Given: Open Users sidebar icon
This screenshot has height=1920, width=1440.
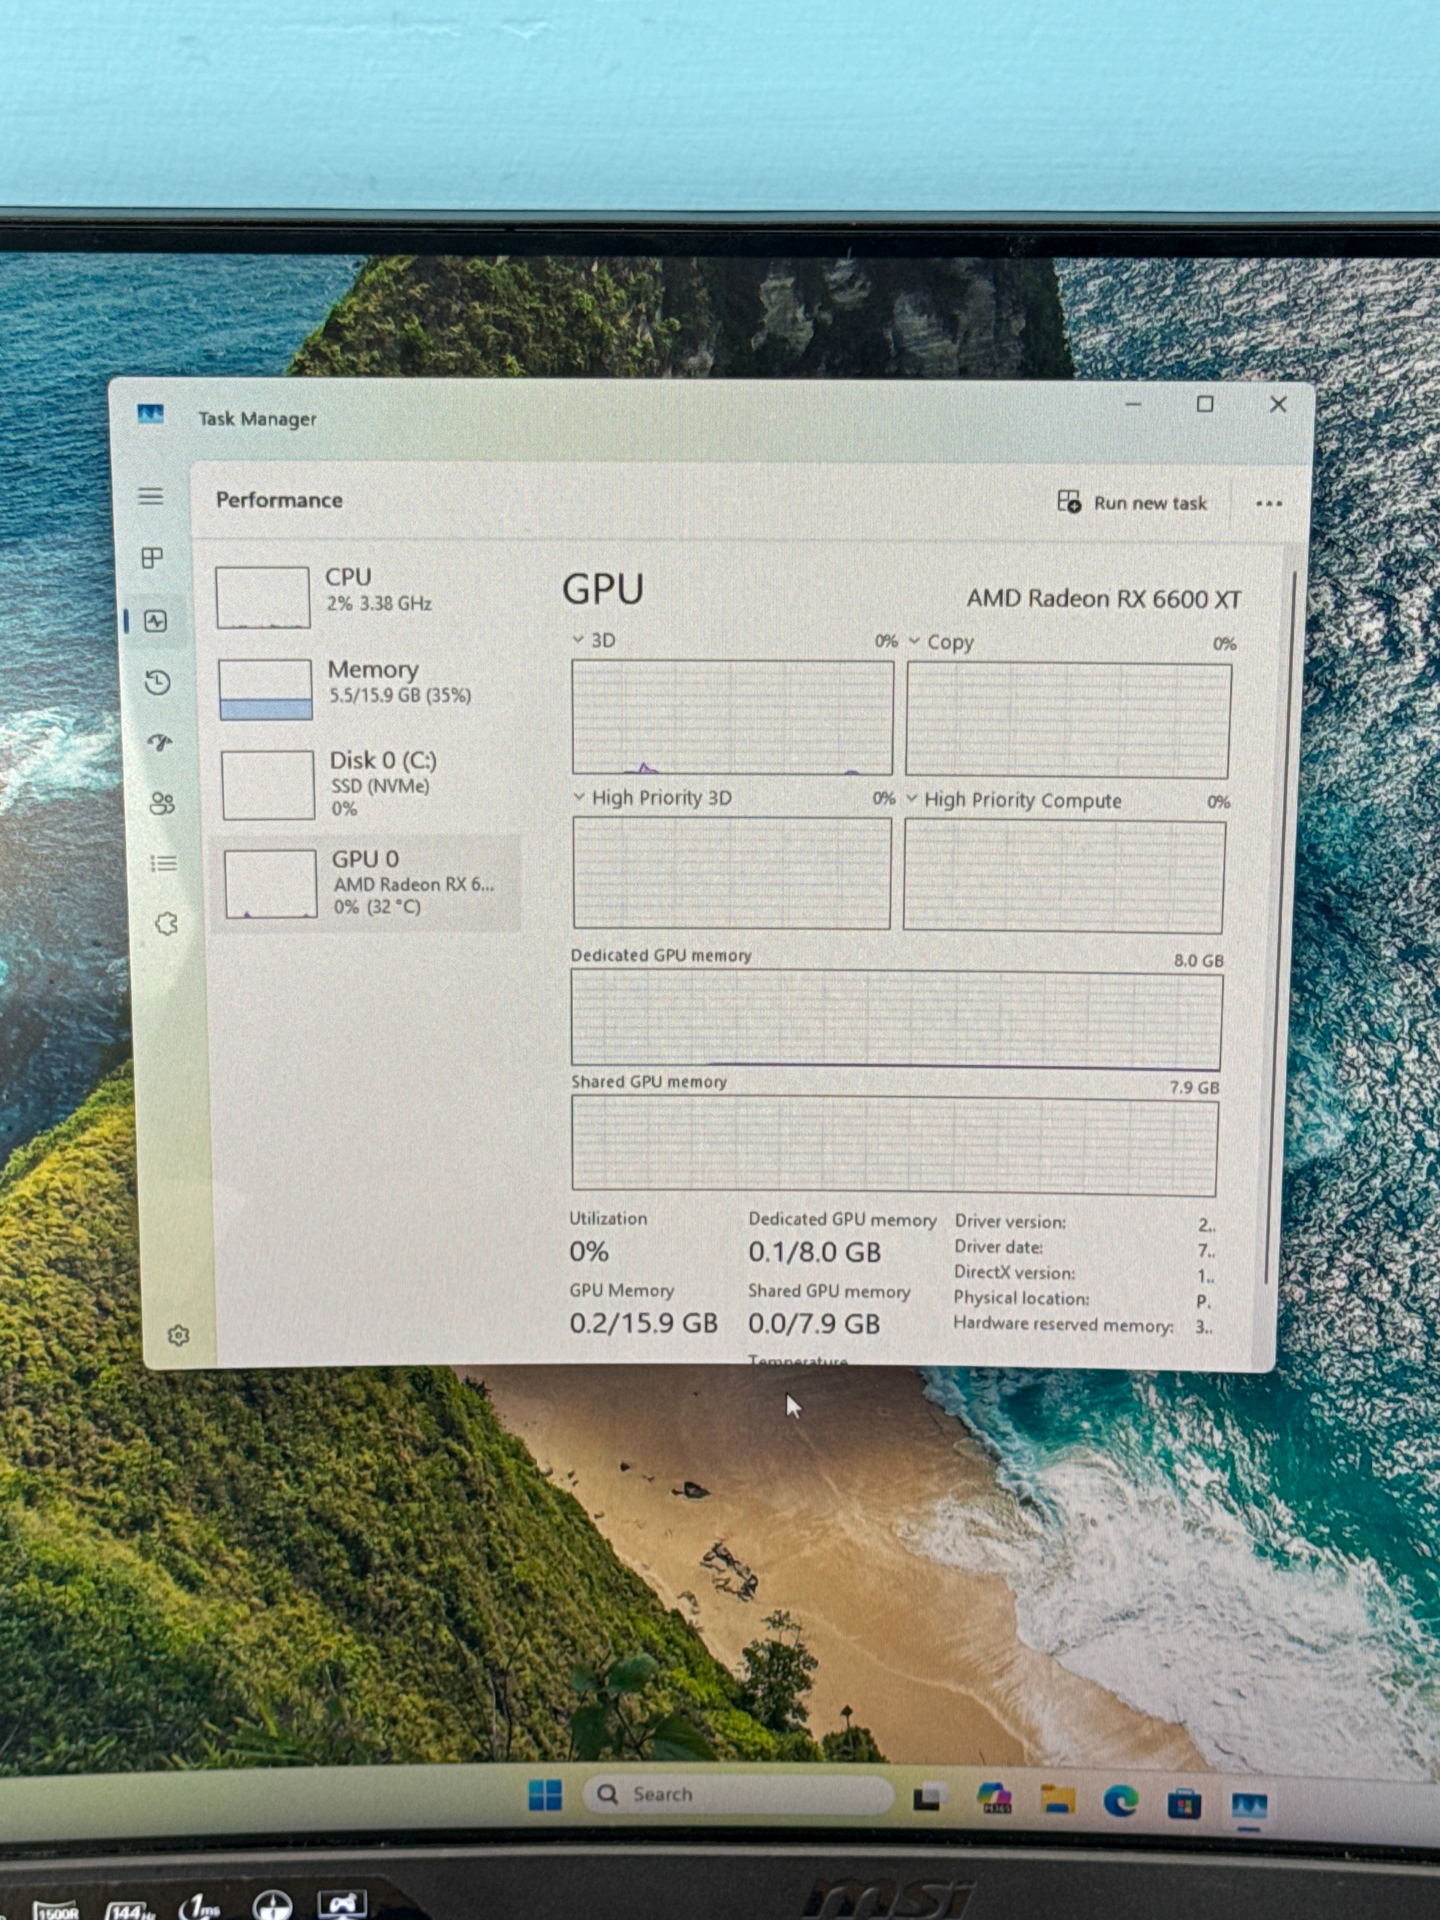Looking at the screenshot, I should click(x=162, y=803).
